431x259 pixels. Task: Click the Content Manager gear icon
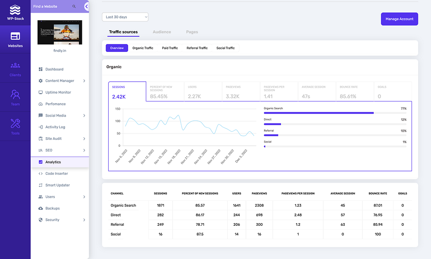click(41, 81)
